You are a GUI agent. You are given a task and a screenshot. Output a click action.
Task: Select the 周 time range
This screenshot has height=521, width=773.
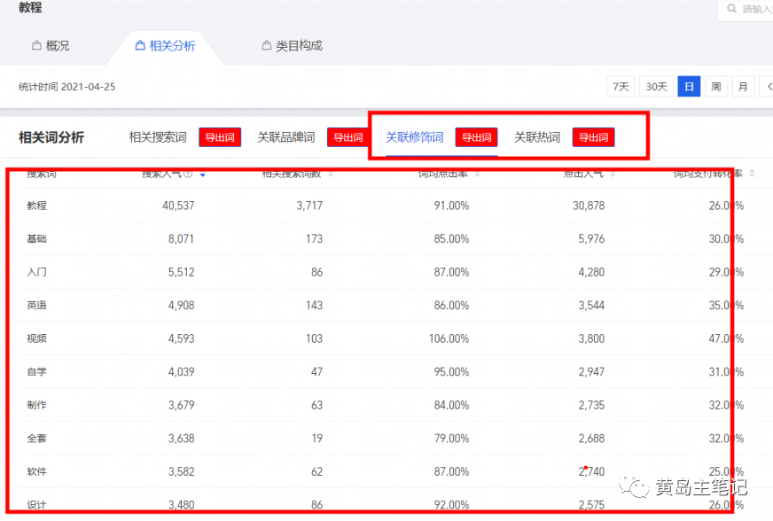point(715,87)
